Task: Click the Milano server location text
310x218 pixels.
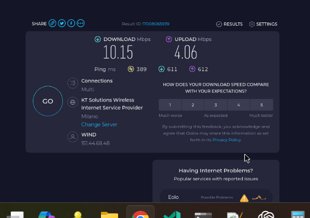Action: pos(90,116)
